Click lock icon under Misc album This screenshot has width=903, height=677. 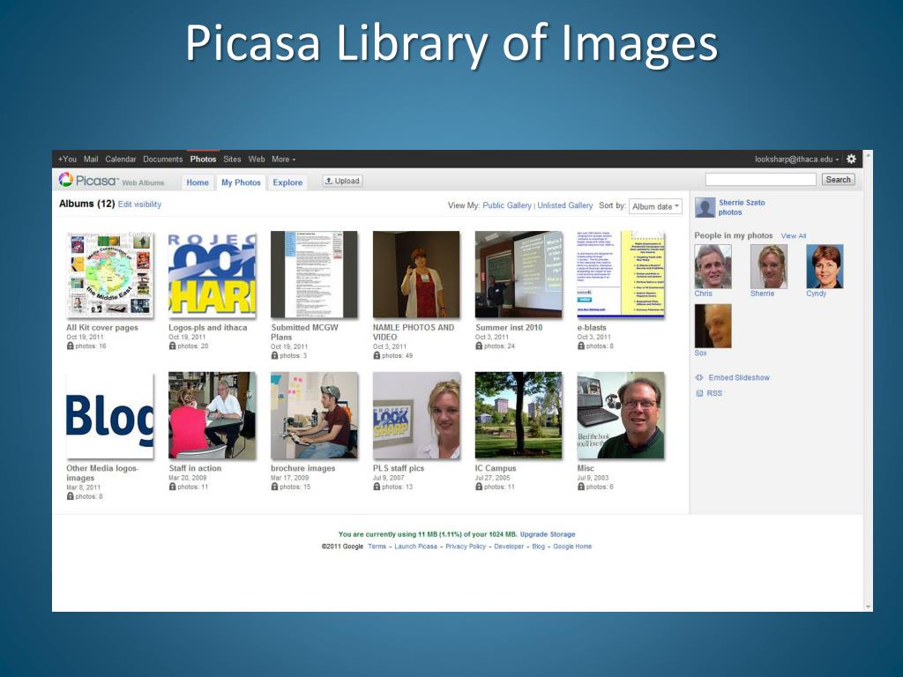tap(581, 487)
